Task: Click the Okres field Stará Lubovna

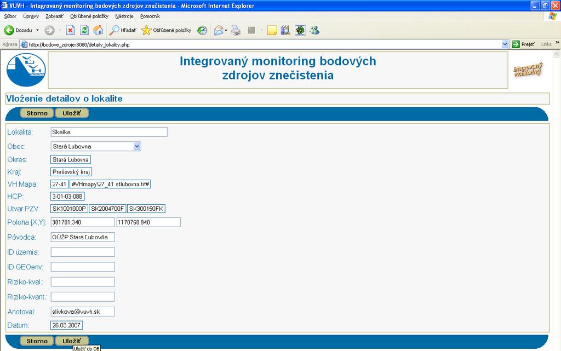Action: [71, 159]
